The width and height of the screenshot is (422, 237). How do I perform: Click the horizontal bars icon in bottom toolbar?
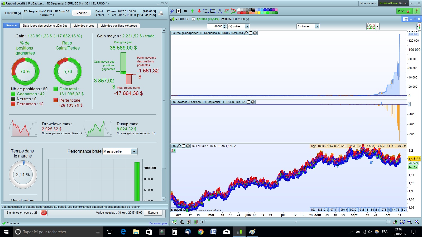click(196, 222)
